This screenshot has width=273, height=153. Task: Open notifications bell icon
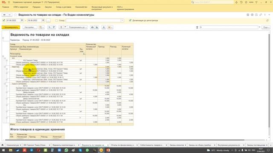(236, 2)
